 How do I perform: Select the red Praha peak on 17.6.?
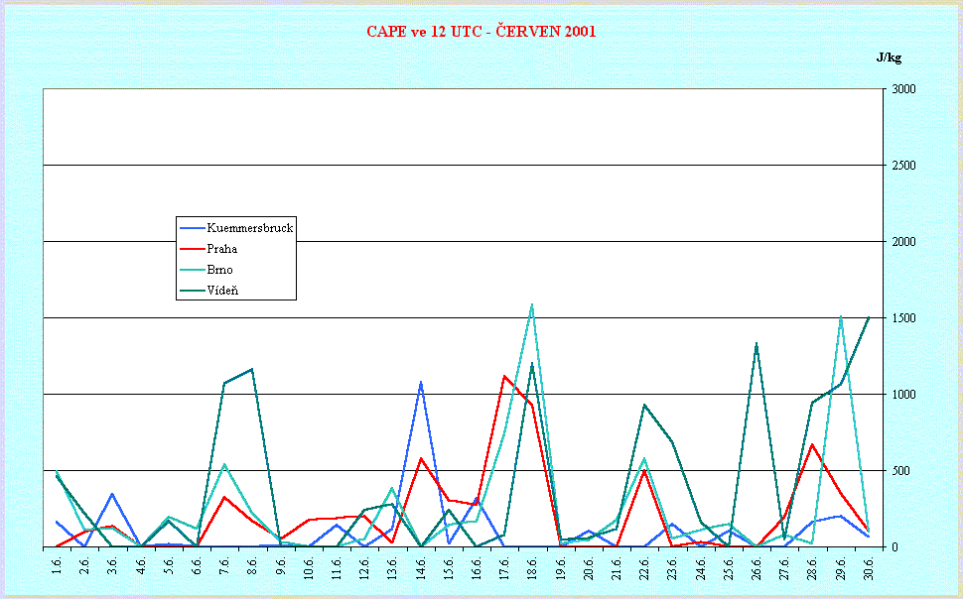pyautogui.click(x=504, y=377)
